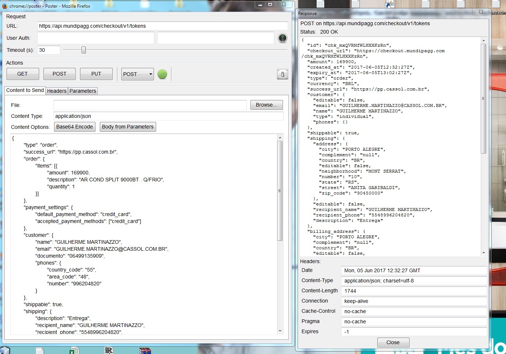Click the "shippable": true line in the request
The width and height of the screenshot is (506, 354).
tap(44, 304)
